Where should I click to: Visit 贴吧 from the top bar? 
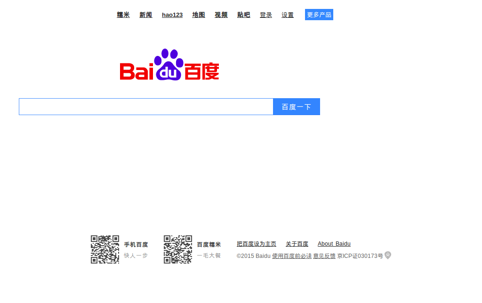click(244, 15)
